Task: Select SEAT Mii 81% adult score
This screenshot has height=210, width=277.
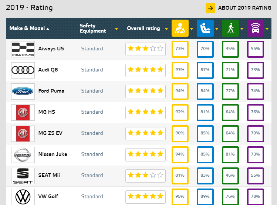Action: 180,176
